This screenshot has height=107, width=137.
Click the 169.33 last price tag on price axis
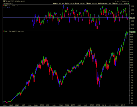pos(132,32)
